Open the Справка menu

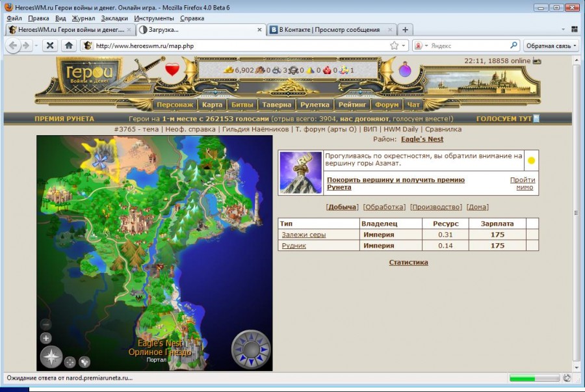tap(192, 18)
